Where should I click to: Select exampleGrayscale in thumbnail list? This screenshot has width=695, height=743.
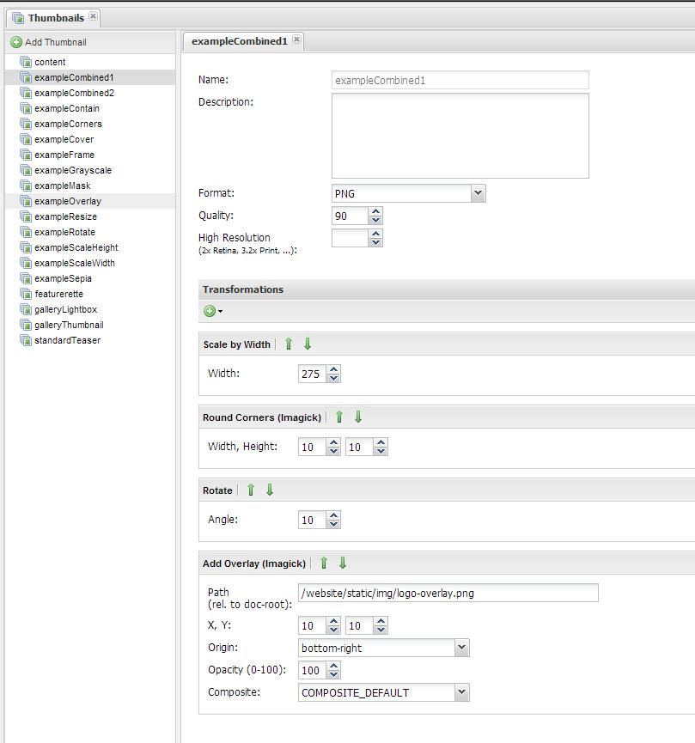coord(72,170)
